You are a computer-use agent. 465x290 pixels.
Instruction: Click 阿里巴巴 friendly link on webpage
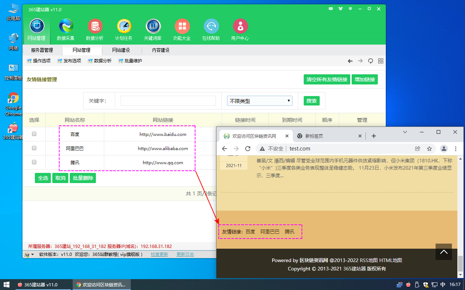(x=270, y=232)
